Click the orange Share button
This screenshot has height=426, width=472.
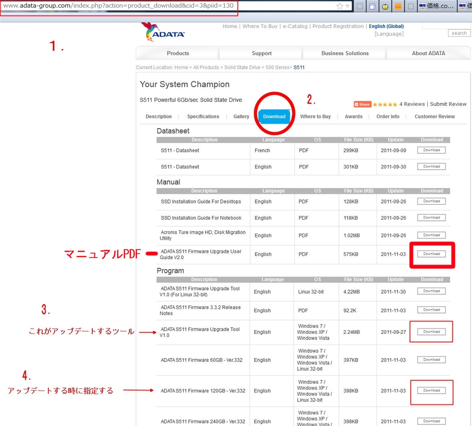[x=362, y=104]
